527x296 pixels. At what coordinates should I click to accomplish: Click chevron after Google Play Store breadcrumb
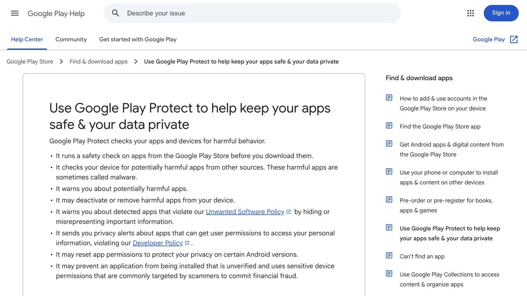[61, 62]
